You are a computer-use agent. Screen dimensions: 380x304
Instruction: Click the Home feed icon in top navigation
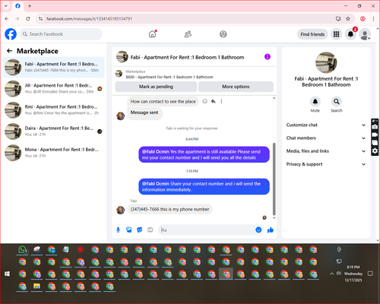click(x=152, y=34)
